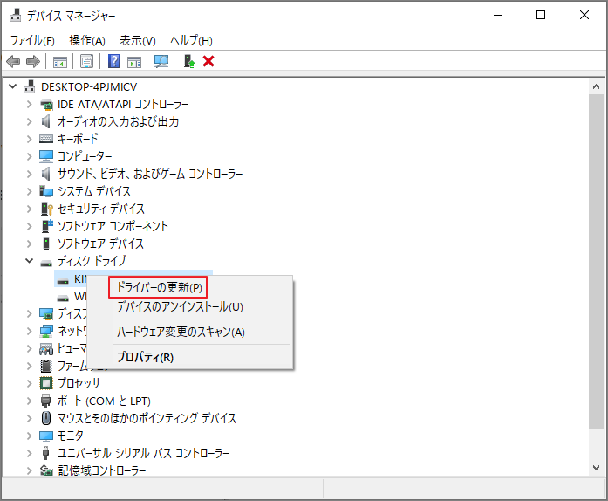The image size is (608, 501).
Task: Expand IDE ATA/ATAPI コントローラー node
Action: click(x=30, y=104)
